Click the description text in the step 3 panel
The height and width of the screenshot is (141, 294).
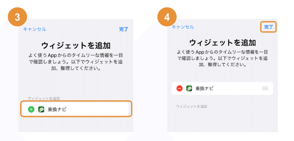[x=76, y=62]
